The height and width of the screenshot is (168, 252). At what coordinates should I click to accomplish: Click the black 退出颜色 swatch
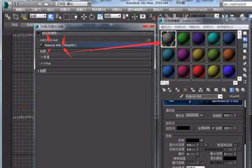230,158
